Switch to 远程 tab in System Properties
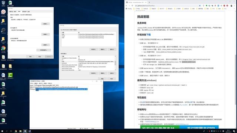237x133 pixels. click(29, 11)
